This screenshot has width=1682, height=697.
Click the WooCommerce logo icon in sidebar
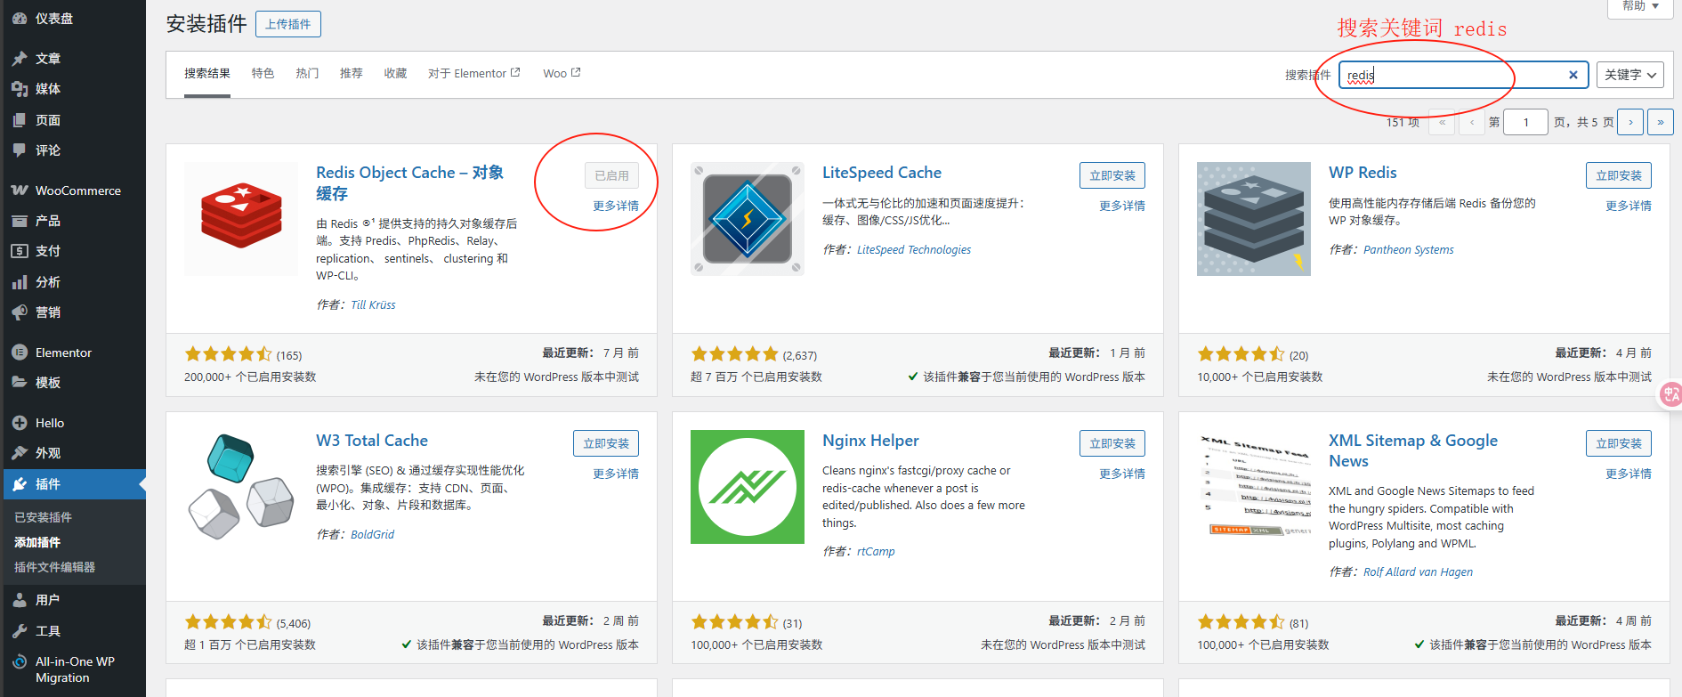click(20, 190)
